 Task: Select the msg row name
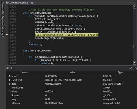point(14,99)
